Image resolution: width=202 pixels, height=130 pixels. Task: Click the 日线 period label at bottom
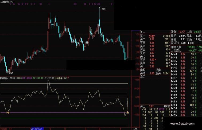(x=135, y=129)
